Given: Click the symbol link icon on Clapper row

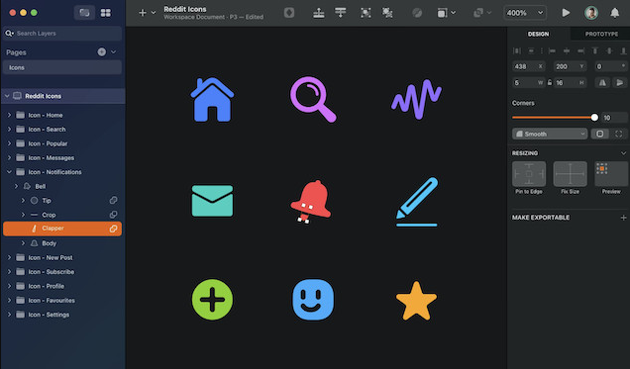Looking at the screenshot, I should [x=114, y=229].
